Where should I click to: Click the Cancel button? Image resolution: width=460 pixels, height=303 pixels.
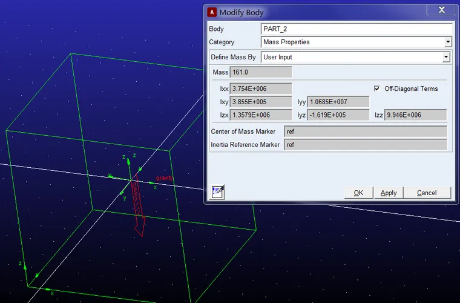[x=427, y=193]
